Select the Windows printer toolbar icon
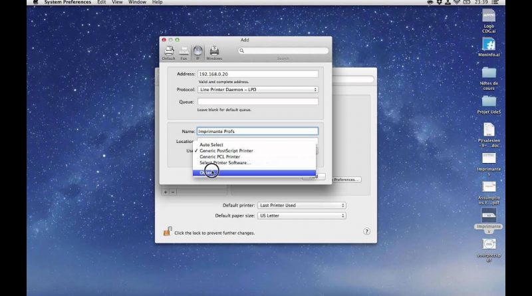This screenshot has height=296, width=532. (214, 53)
